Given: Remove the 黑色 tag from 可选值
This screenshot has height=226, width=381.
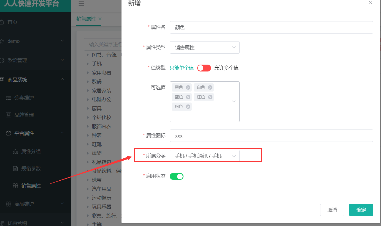Looking at the screenshot, I should (x=188, y=87).
